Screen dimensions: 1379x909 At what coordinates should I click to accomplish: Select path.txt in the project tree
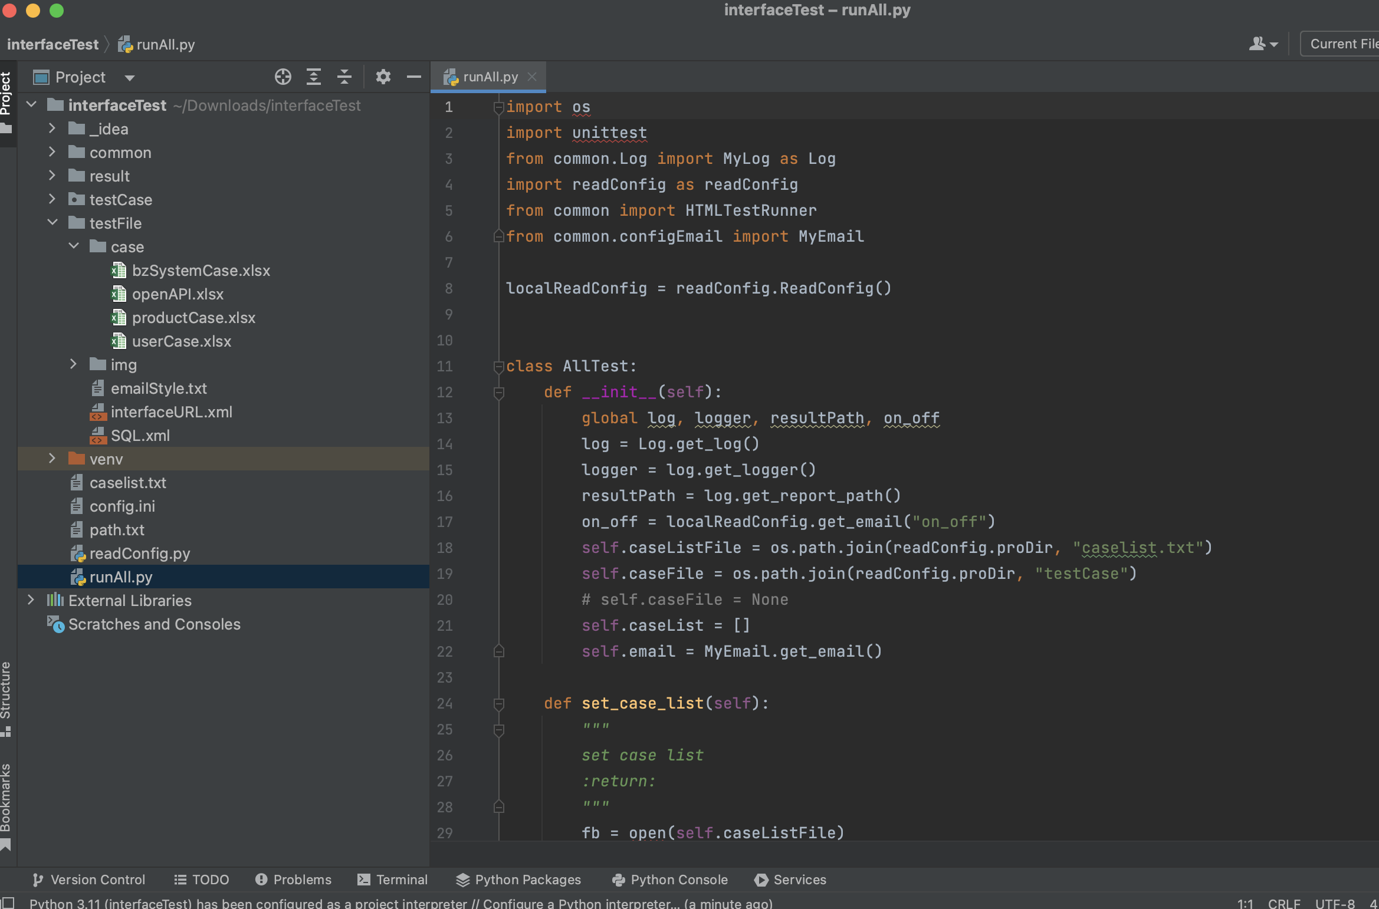click(224, 530)
